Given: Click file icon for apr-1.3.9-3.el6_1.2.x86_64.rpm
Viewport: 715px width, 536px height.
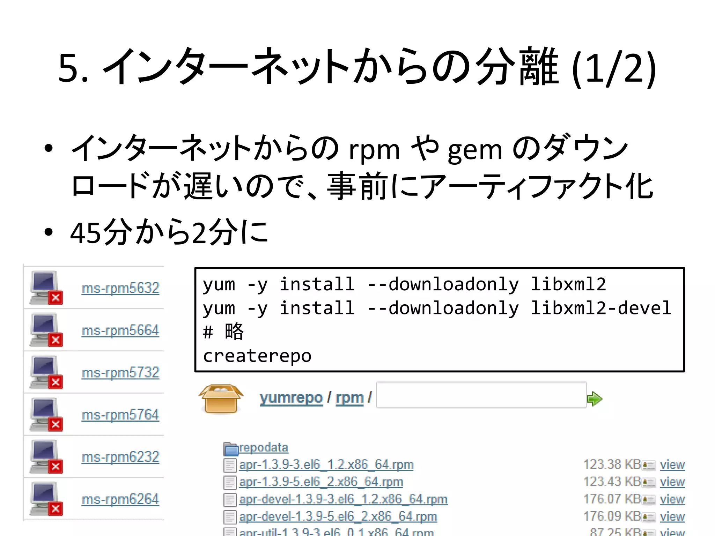Looking at the screenshot, I should tap(230, 466).
